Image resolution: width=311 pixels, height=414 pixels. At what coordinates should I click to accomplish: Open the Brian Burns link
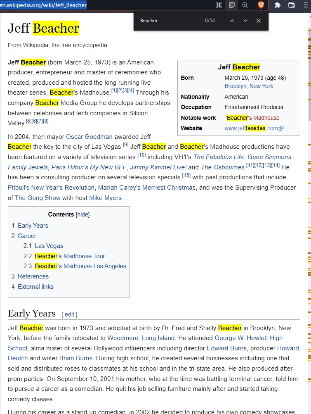point(76,358)
